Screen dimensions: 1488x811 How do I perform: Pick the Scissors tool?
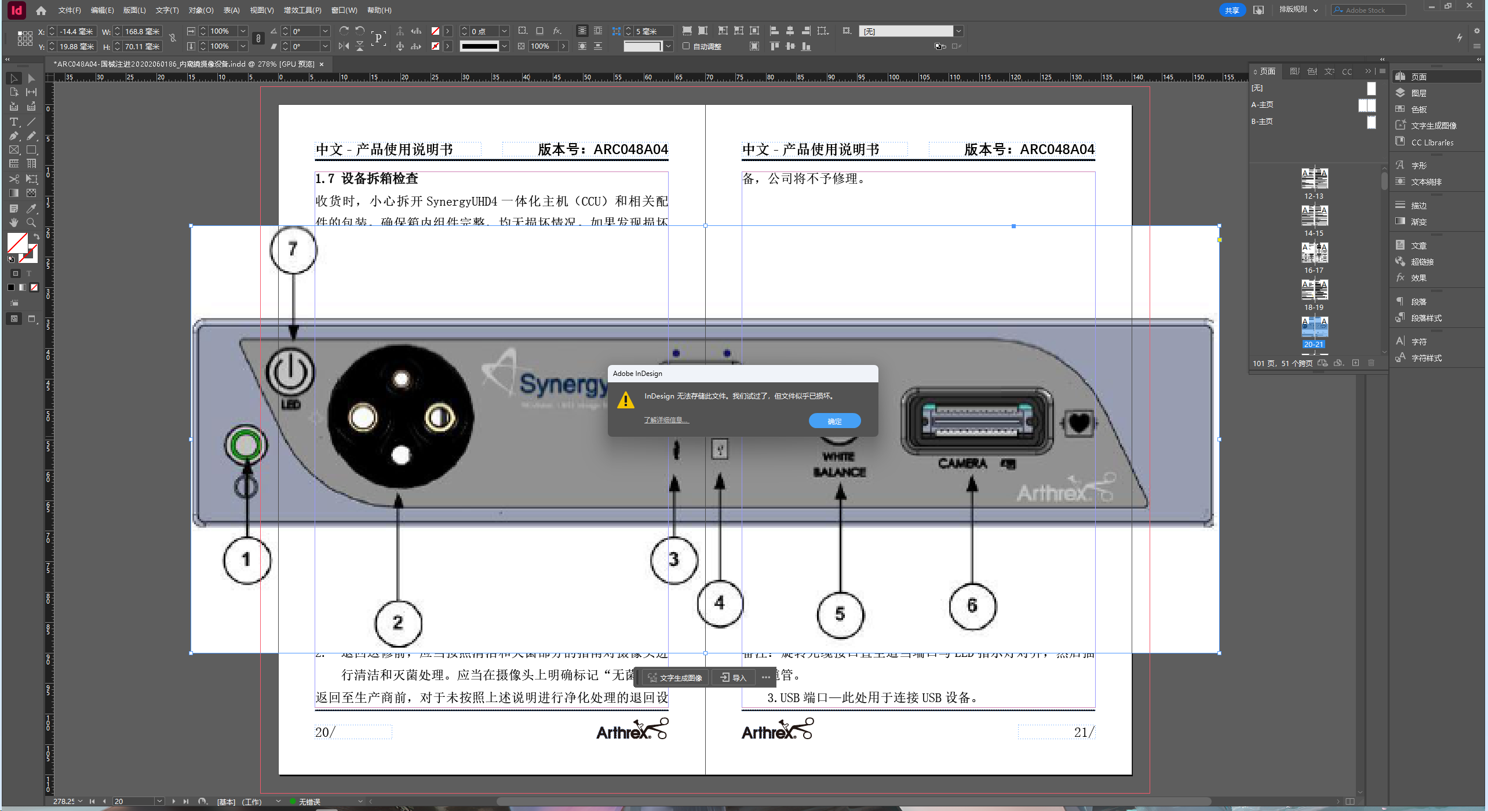(13, 179)
